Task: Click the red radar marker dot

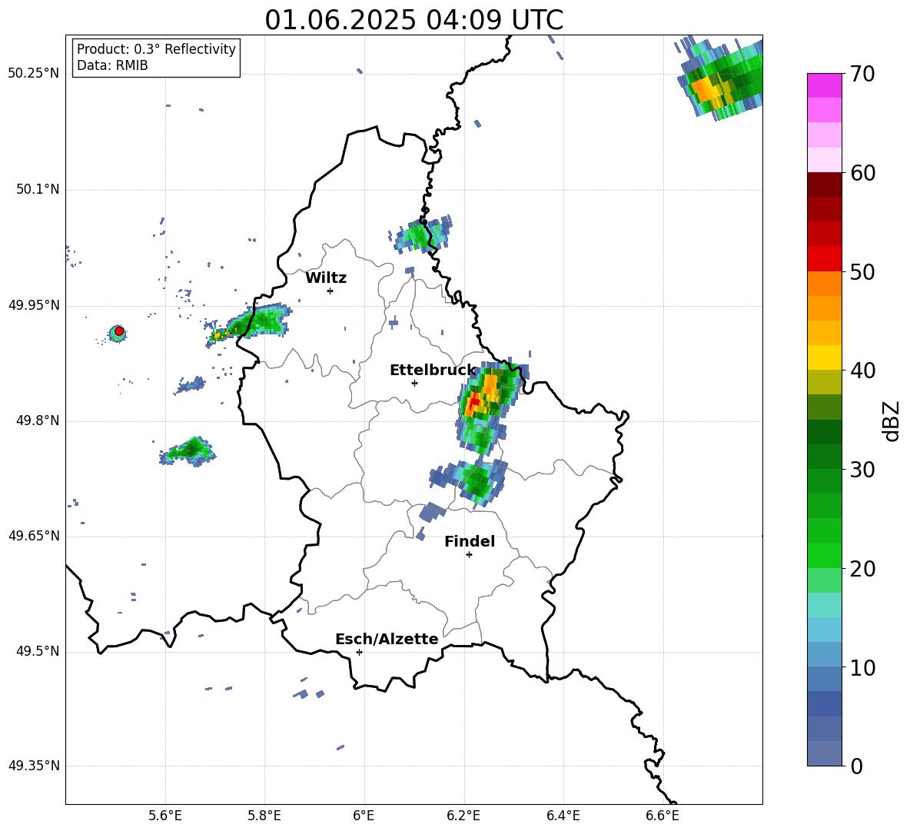Action: [119, 331]
